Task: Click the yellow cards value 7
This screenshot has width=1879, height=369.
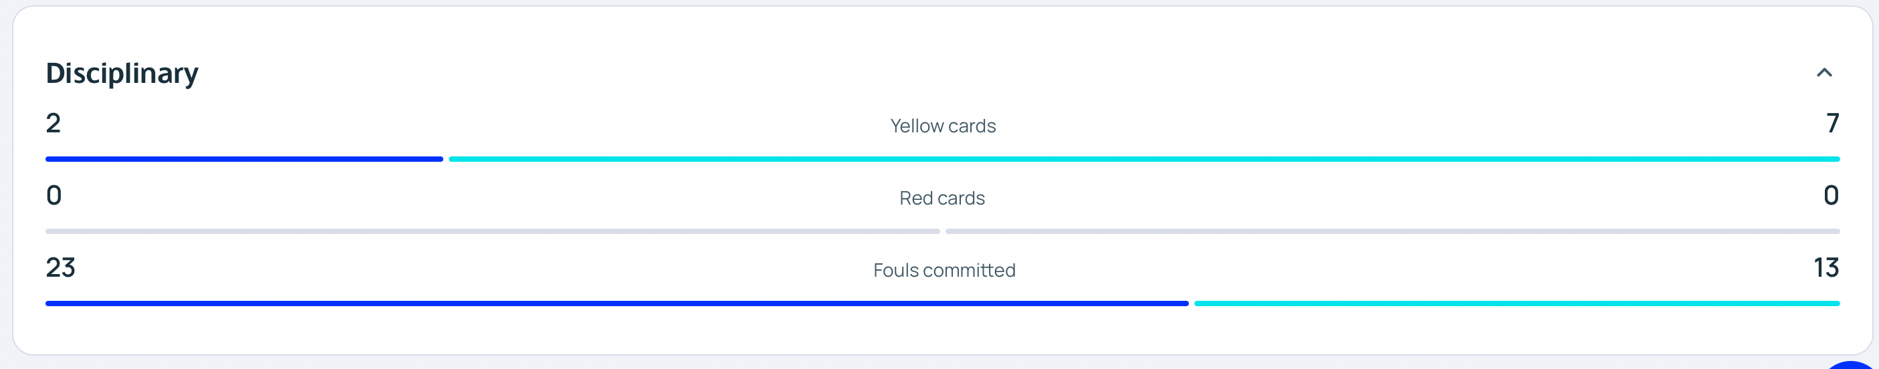Action: pyautogui.click(x=1832, y=123)
